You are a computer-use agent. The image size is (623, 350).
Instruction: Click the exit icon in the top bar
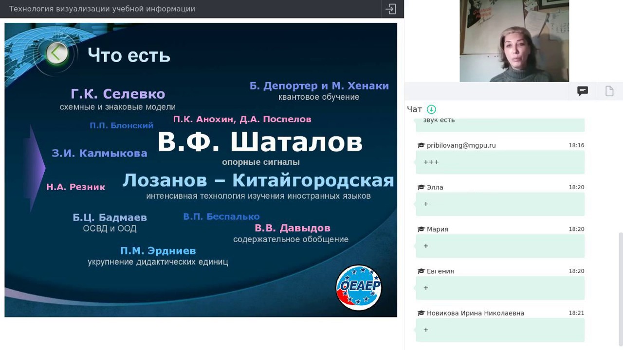coord(390,9)
